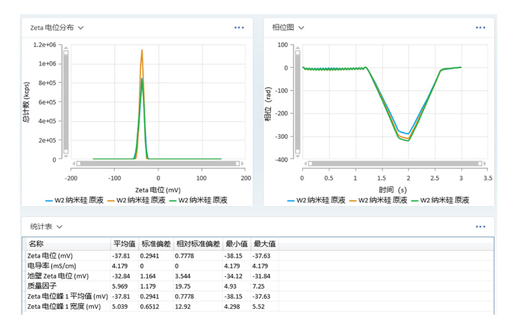This screenshot has width=510, height=333.
Task: Click the 最大值 column header
Action: pyautogui.click(x=264, y=243)
